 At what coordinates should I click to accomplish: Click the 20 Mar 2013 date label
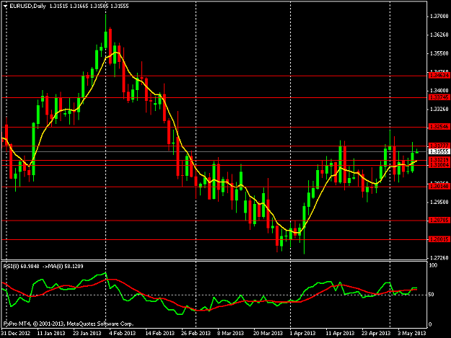[x=268, y=334]
